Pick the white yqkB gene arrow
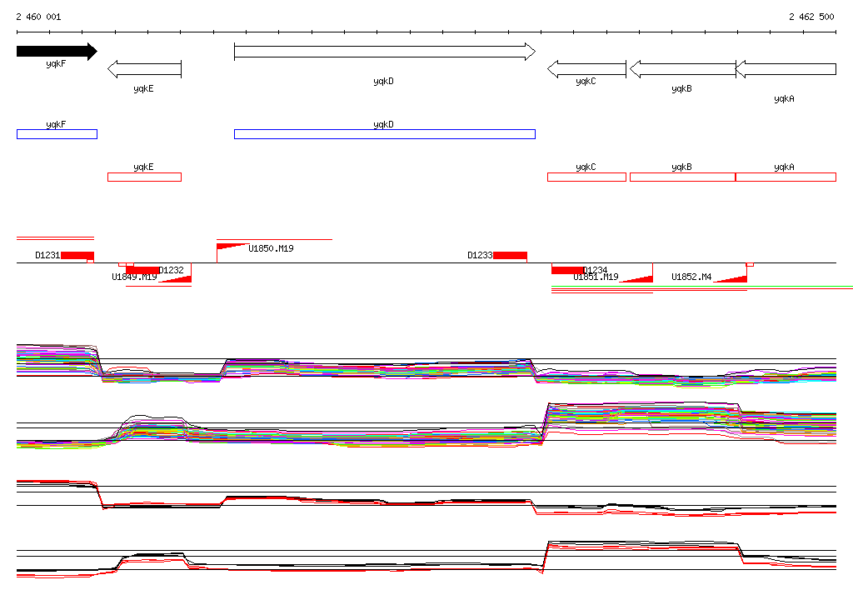 pyautogui.click(x=683, y=69)
